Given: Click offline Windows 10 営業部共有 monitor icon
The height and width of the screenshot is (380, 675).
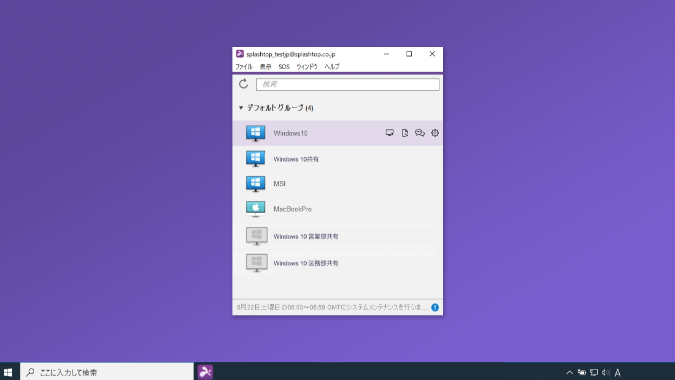Looking at the screenshot, I should 256,236.
